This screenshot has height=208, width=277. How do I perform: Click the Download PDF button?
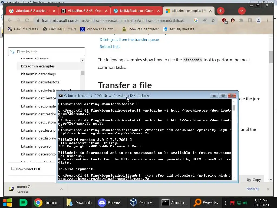(26, 169)
